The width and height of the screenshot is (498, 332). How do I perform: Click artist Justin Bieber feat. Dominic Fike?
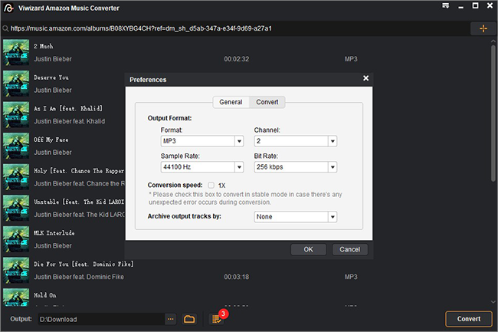[79, 277]
